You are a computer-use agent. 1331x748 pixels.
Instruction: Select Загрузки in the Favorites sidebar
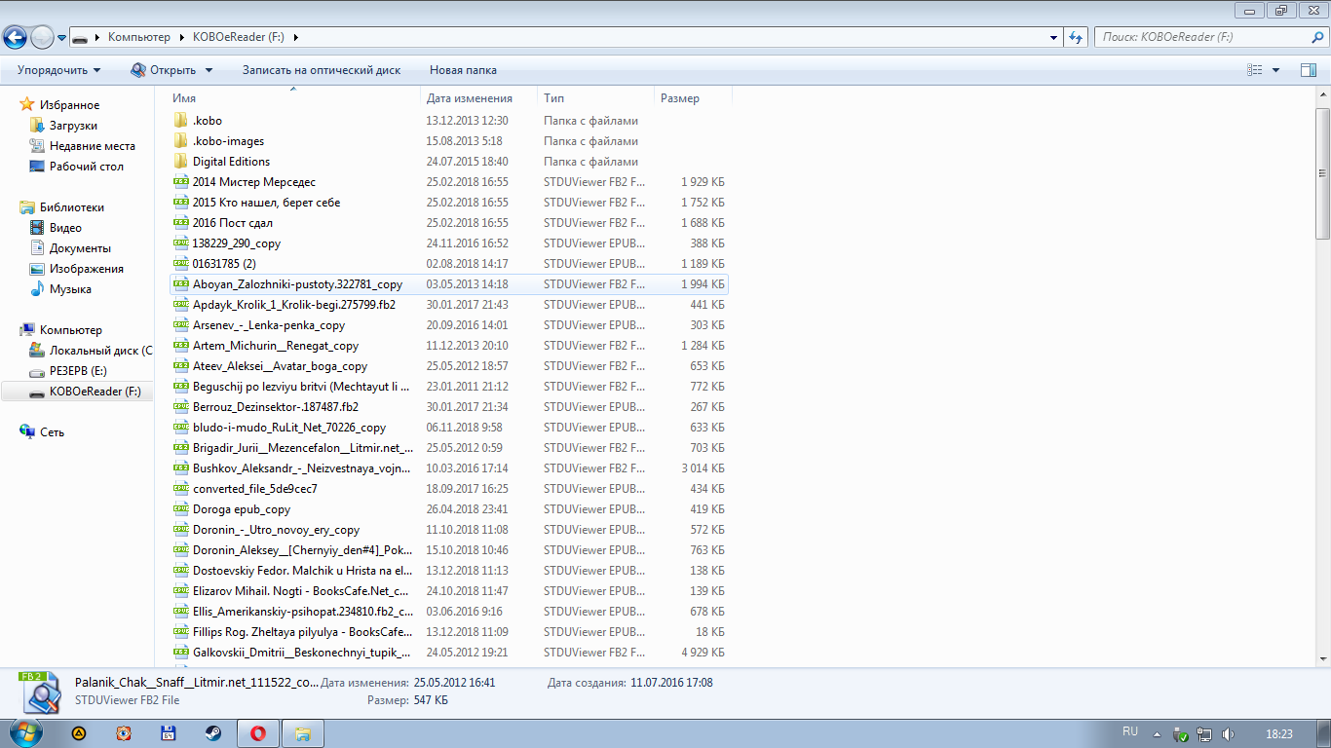pos(73,126)
